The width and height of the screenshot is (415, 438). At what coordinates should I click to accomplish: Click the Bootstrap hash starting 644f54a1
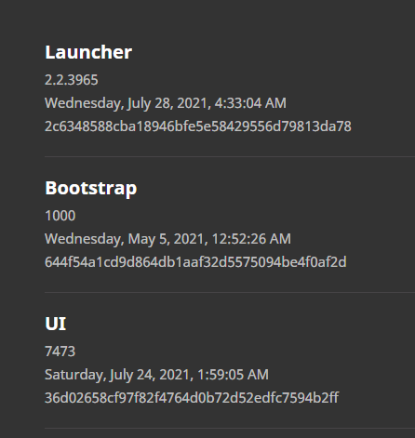point(195,262)
